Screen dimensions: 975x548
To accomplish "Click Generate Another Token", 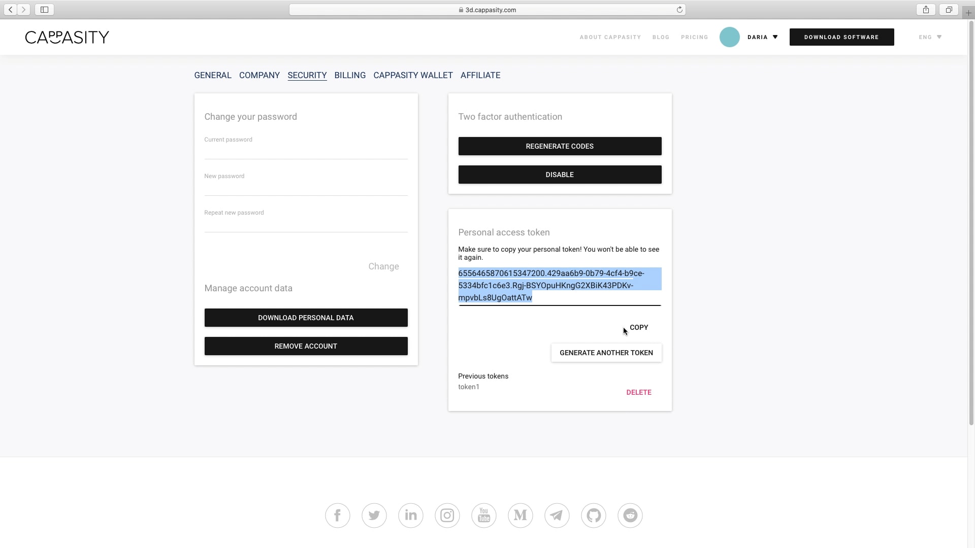I will click(x=606, y=353).
